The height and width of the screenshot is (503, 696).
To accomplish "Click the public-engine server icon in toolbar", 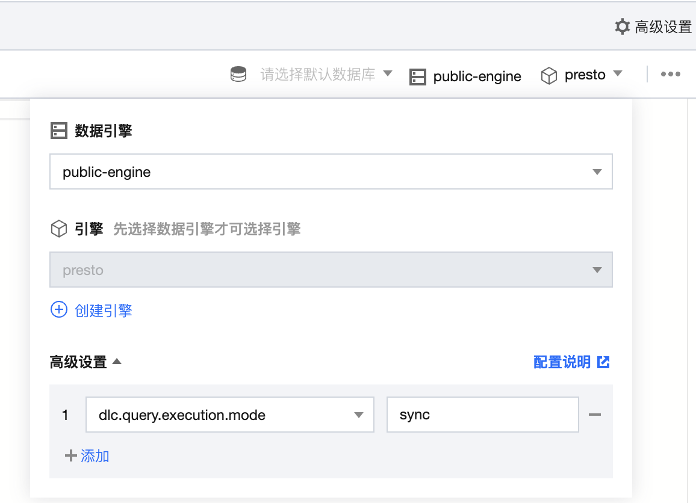I will [x=417, y=76].
